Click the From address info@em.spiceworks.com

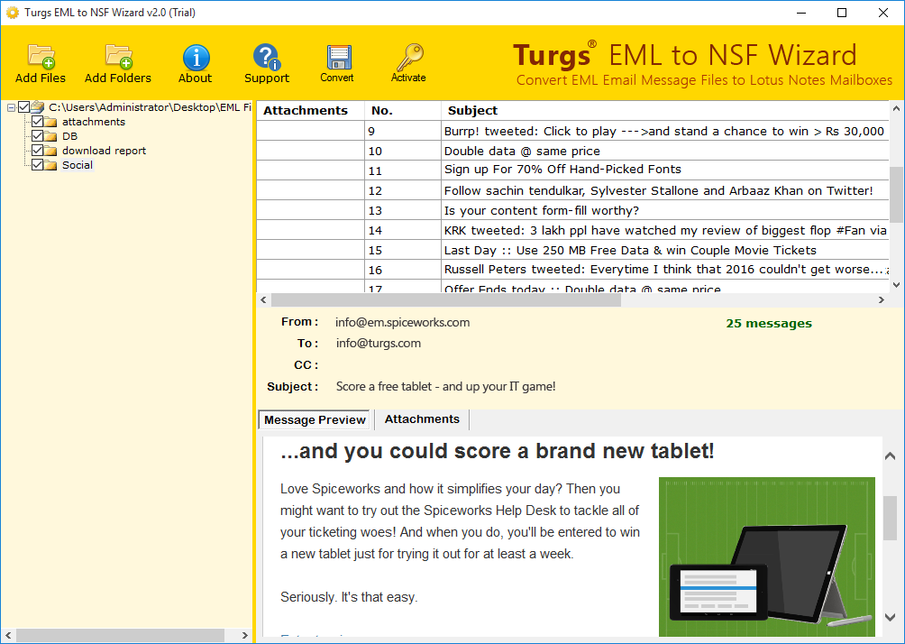coord(403,322)
